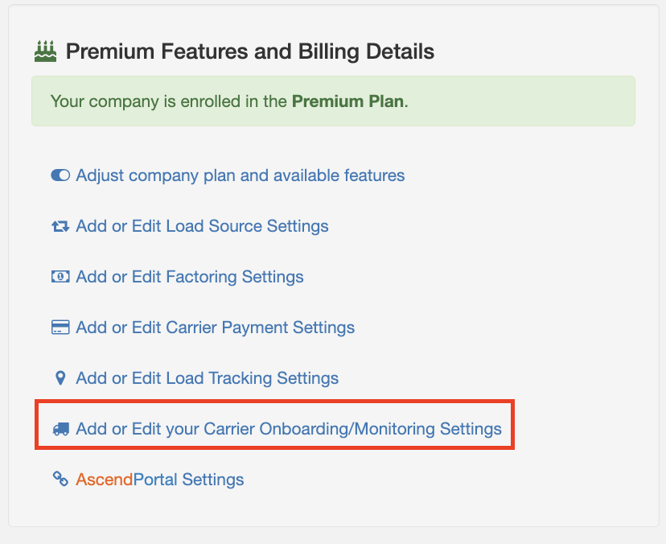Click the toggle-switch icon beside Adjust company plan
This screenshot has width=666, height=544.
tap(60, 175)
